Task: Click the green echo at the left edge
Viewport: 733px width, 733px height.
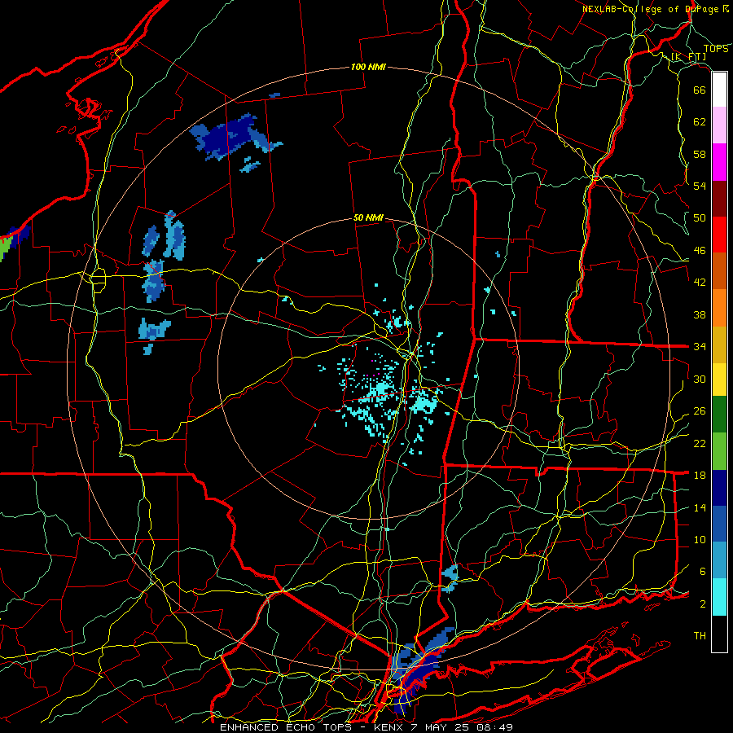Action: [x=4, y=248]
